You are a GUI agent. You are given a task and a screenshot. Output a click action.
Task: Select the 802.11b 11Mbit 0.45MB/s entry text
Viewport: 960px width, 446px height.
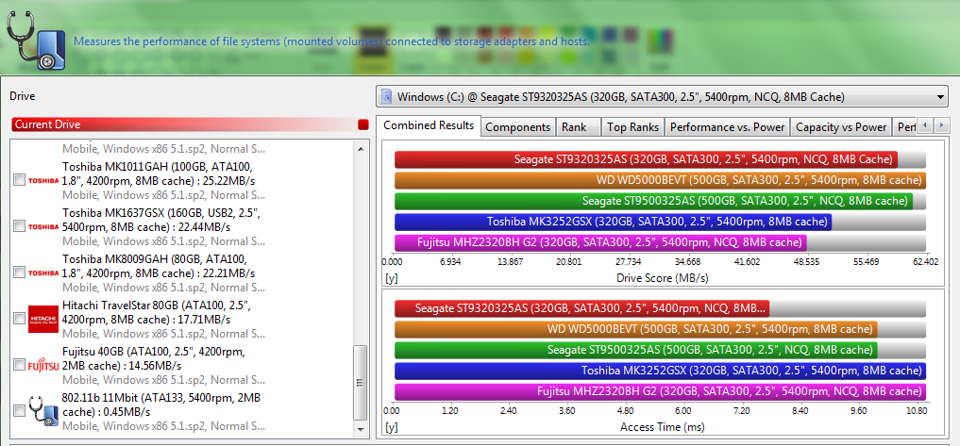coord(161,405)
